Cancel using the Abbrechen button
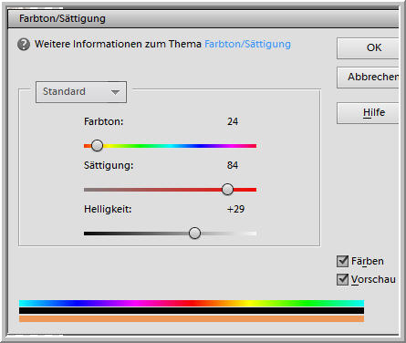Viewport: 406px width, 343px height. 368,78
